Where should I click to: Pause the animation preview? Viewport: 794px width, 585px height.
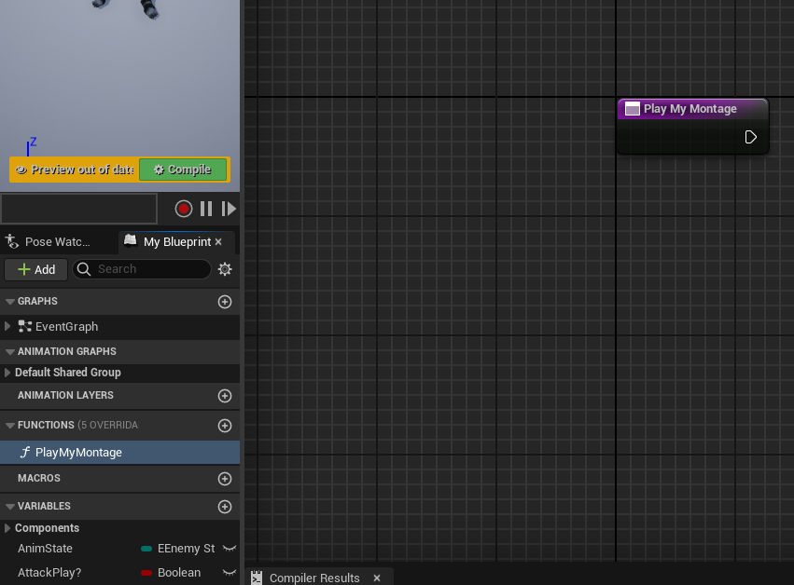coord(206,209)
